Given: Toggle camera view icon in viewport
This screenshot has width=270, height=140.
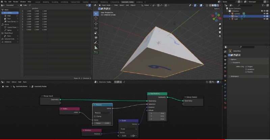Looking at the screenshot, I should 220,32.
